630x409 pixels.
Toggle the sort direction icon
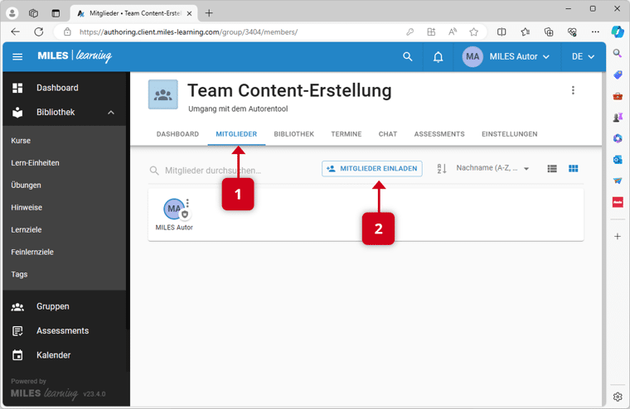442,169
